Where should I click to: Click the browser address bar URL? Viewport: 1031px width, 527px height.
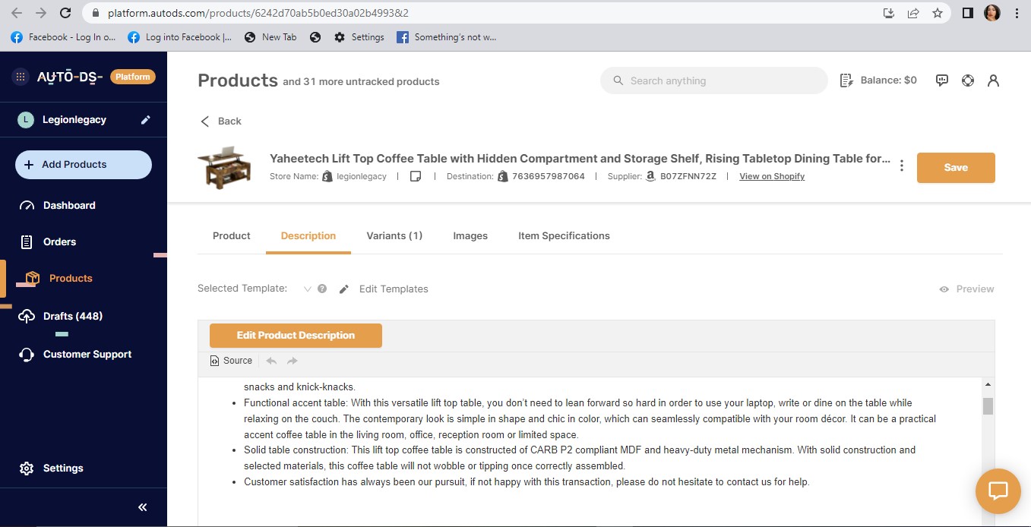(x=258, y=13)
